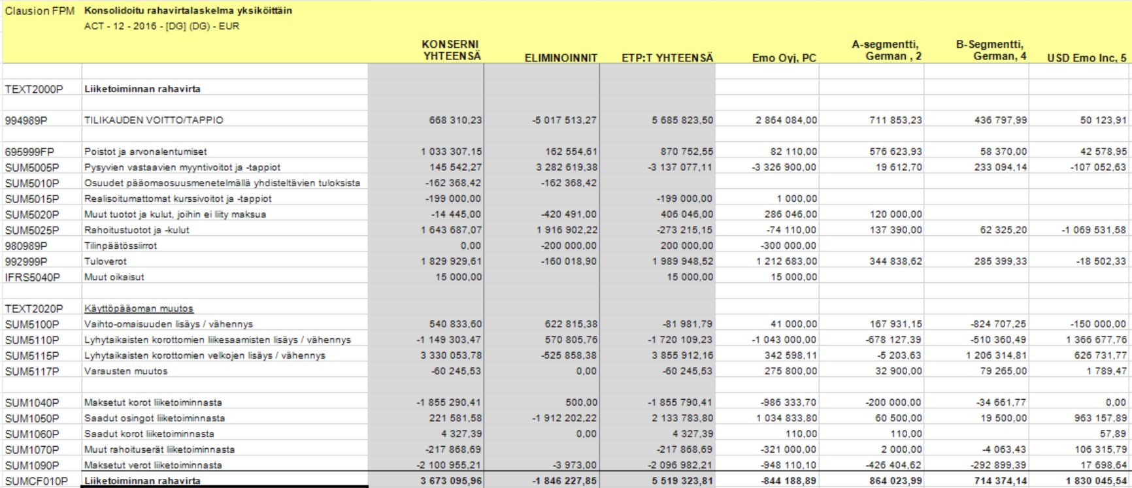Image resolution: width=1132 pixels, height=488 pixels.
Task: Click USD Emo dividends value 963 157,89
Action: coord(1101,418)
